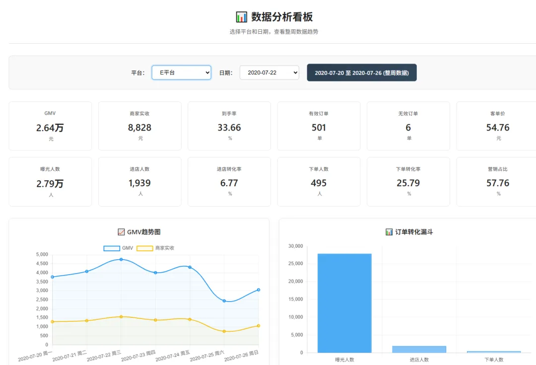The image size is (536, 365).
Task: Click the 进店人数 card showing 1,939
Action: click(140, 182)
